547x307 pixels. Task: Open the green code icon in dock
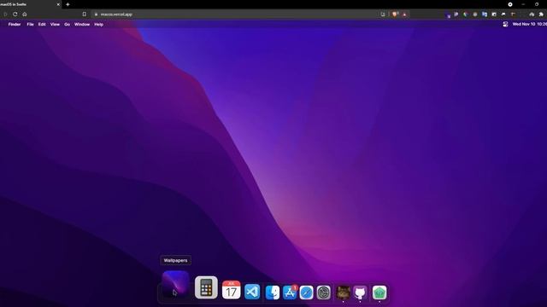(379, 293)
